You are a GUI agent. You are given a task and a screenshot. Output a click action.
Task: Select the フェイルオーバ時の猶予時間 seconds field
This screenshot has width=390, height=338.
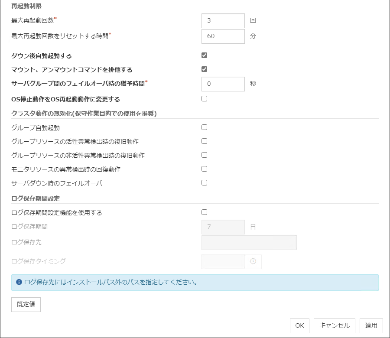pyautogui.click(x=223, y=84)
